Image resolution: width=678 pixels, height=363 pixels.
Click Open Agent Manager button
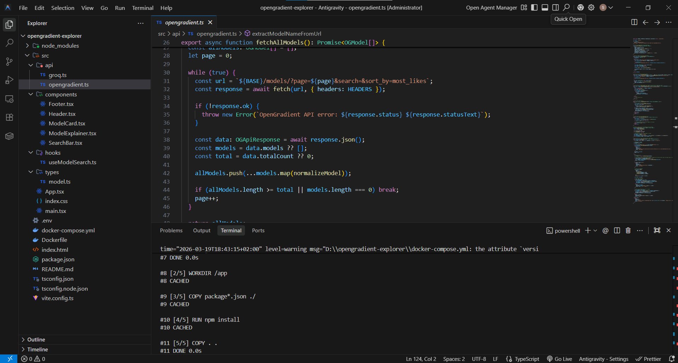tap(491, 8)
